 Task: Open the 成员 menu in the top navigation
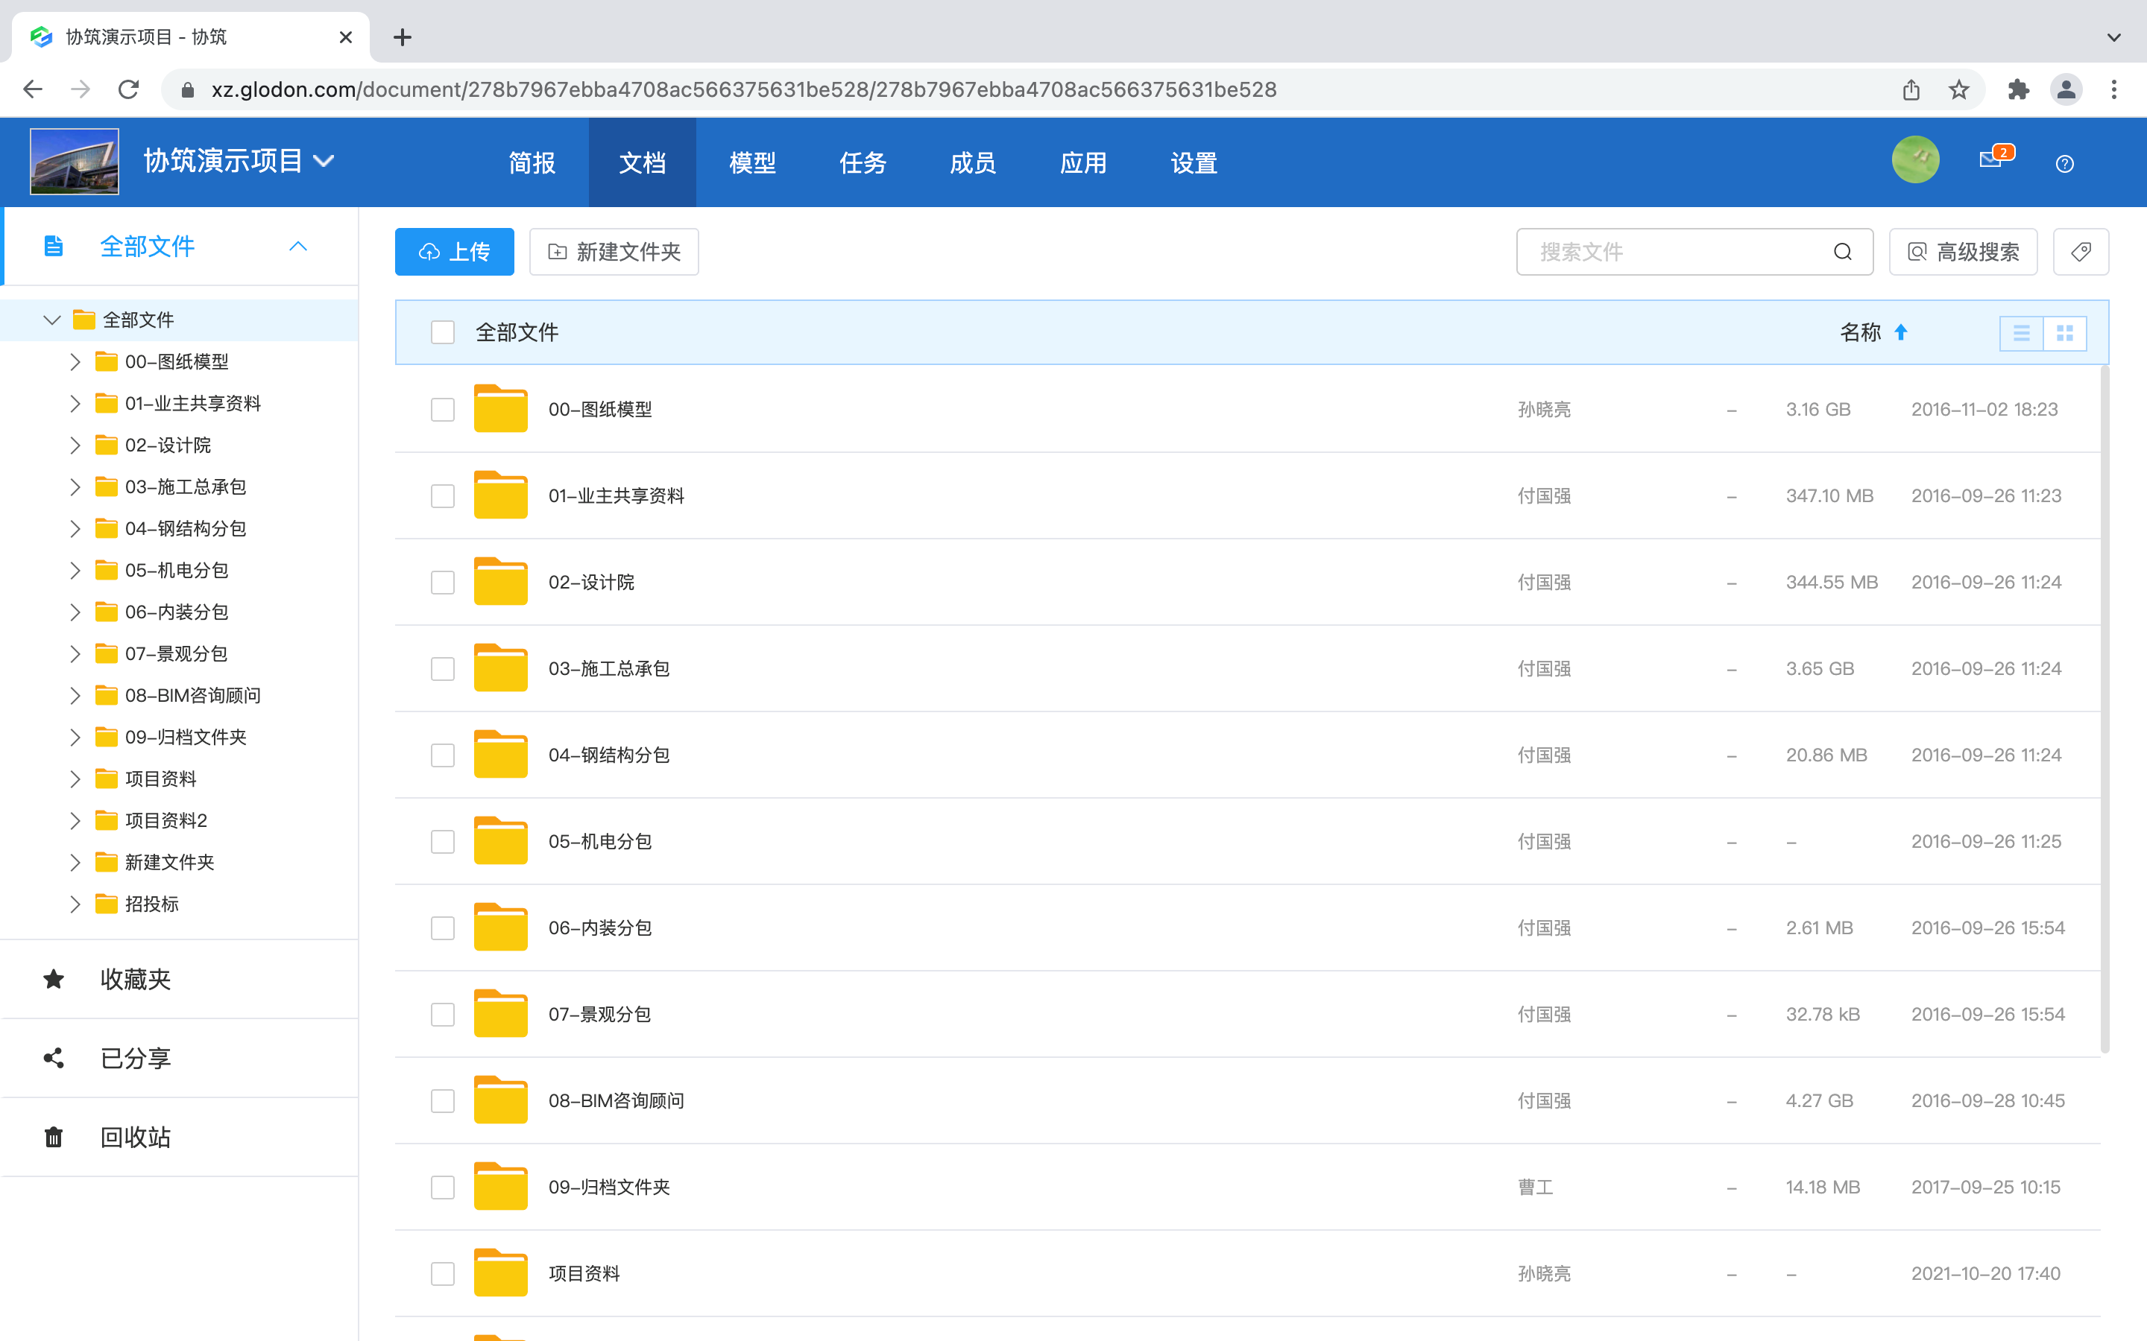971,162
